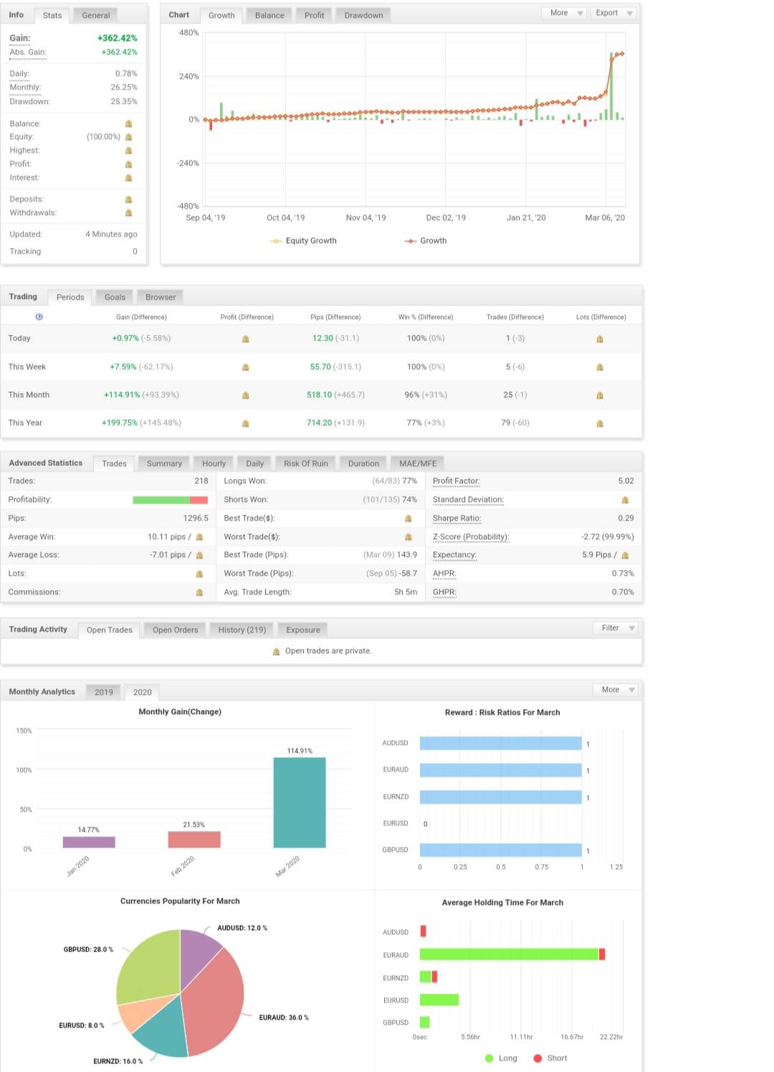
Task: Toggle the Short series in the holding time legend
Action: point(550,1058)
